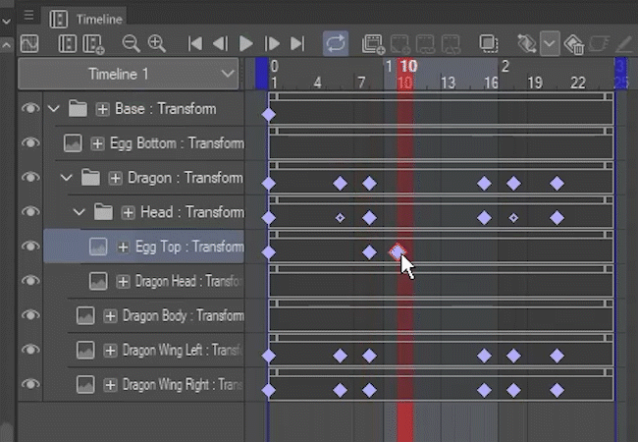The height and width of the screenshot is (442, 638).
Task: Click the new timeline icon
Action: tap(67, 43)
